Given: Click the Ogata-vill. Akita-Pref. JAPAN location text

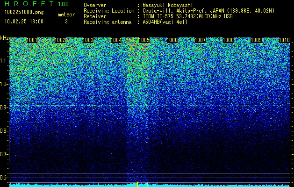Looking at the screenshot, I should pos(208,11).
